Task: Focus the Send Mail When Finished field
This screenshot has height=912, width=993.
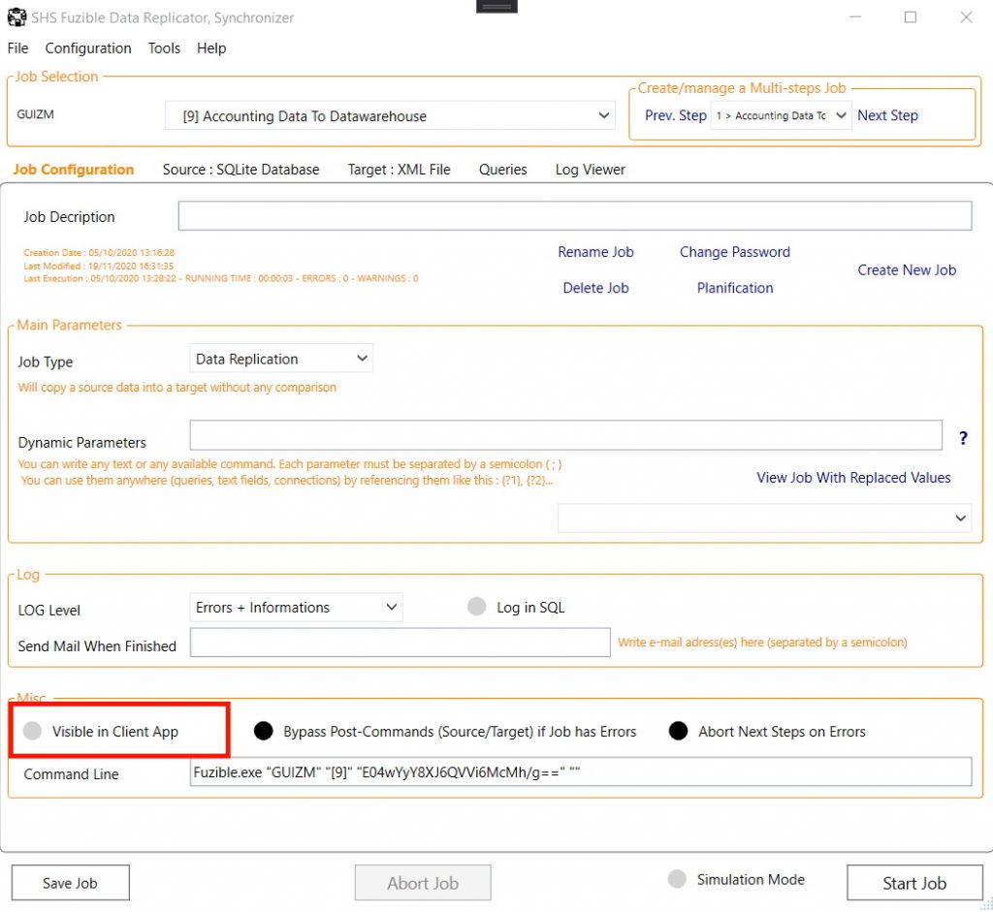Action: (400, 643)
